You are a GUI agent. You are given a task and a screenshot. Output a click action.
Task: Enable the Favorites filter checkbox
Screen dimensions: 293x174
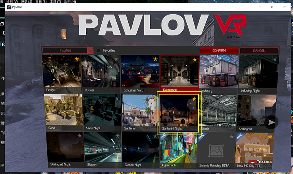click(98, 50)
